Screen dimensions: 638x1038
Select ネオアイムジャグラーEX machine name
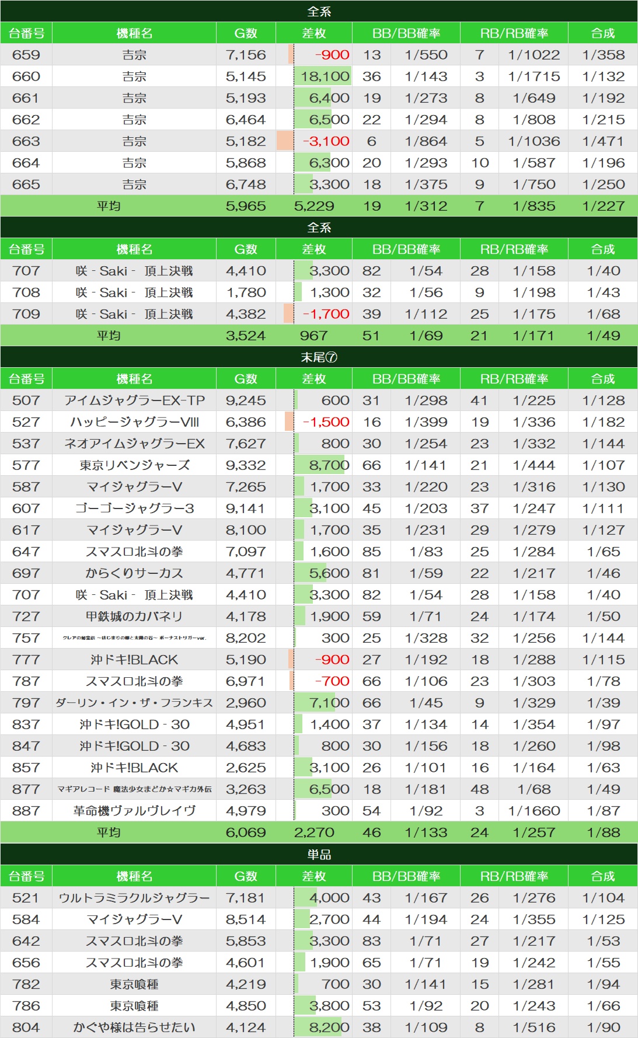(x=134, y=444)
